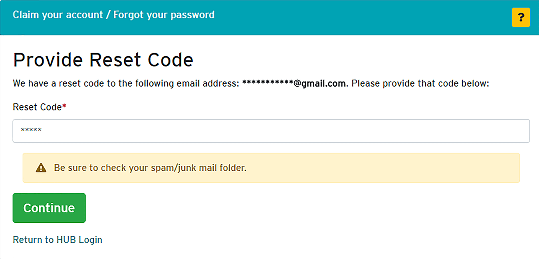539x259 pixels.
Task: Click the Forgot your password header text
Action: click(x=164, y=15)
